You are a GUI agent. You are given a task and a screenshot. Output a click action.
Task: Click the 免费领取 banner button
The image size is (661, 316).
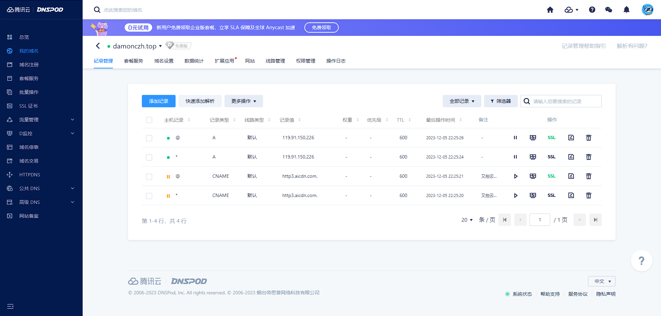pyautogui.click(x=322, y=28)
